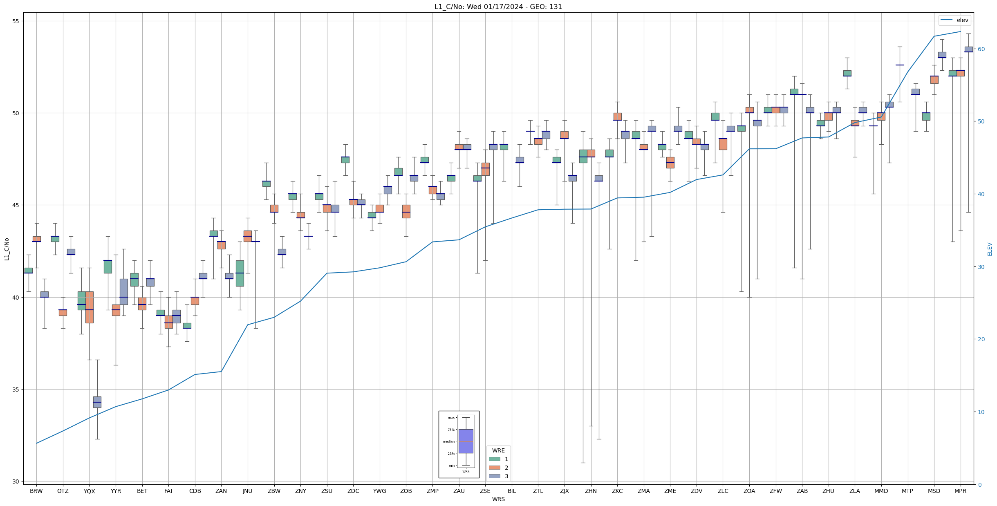Image resolution: width=997 pixels, height=506 pixels.
Task: Click the blue-gray WRE 3 legend swatch
Action: 494,476
